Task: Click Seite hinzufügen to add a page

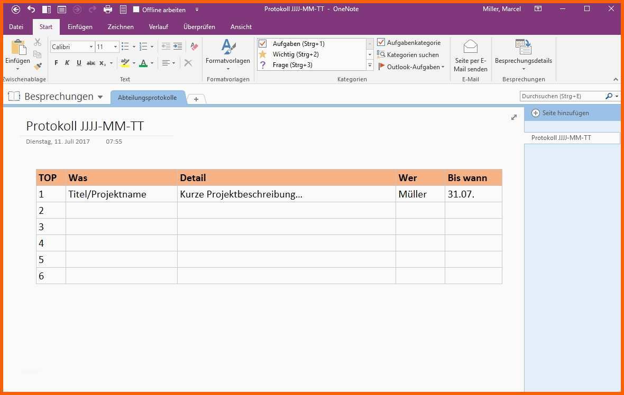Action: click(561, 113)
